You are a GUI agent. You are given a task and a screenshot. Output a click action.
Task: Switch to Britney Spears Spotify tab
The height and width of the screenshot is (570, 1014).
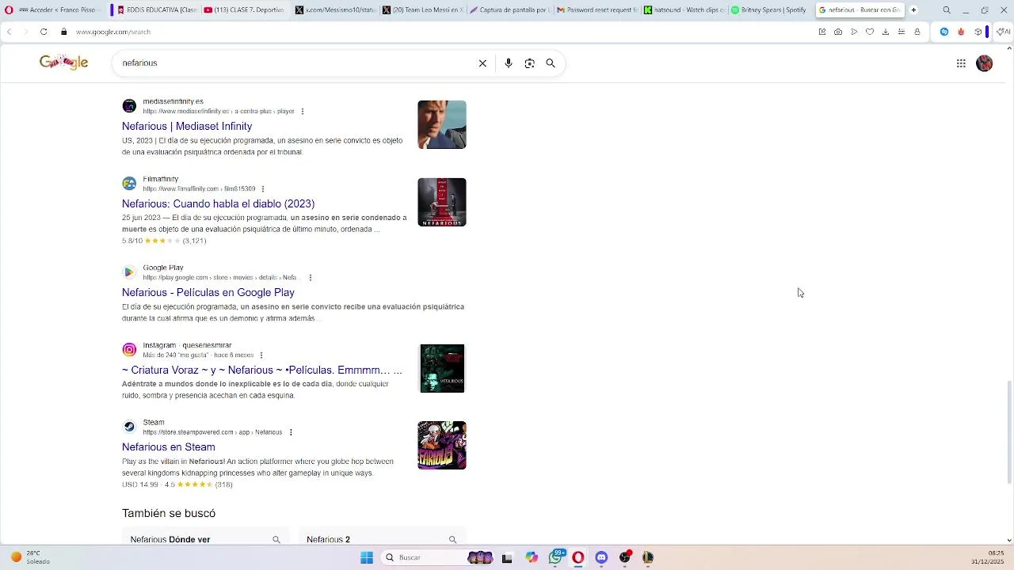pos(768,10)
